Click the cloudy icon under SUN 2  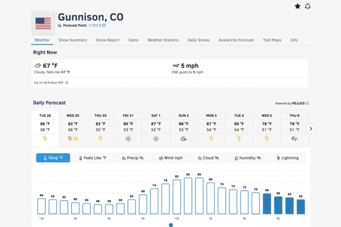[184, 139]
